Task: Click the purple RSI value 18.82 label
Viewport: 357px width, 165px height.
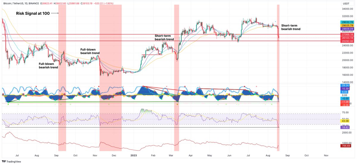Action: (346, 127)
